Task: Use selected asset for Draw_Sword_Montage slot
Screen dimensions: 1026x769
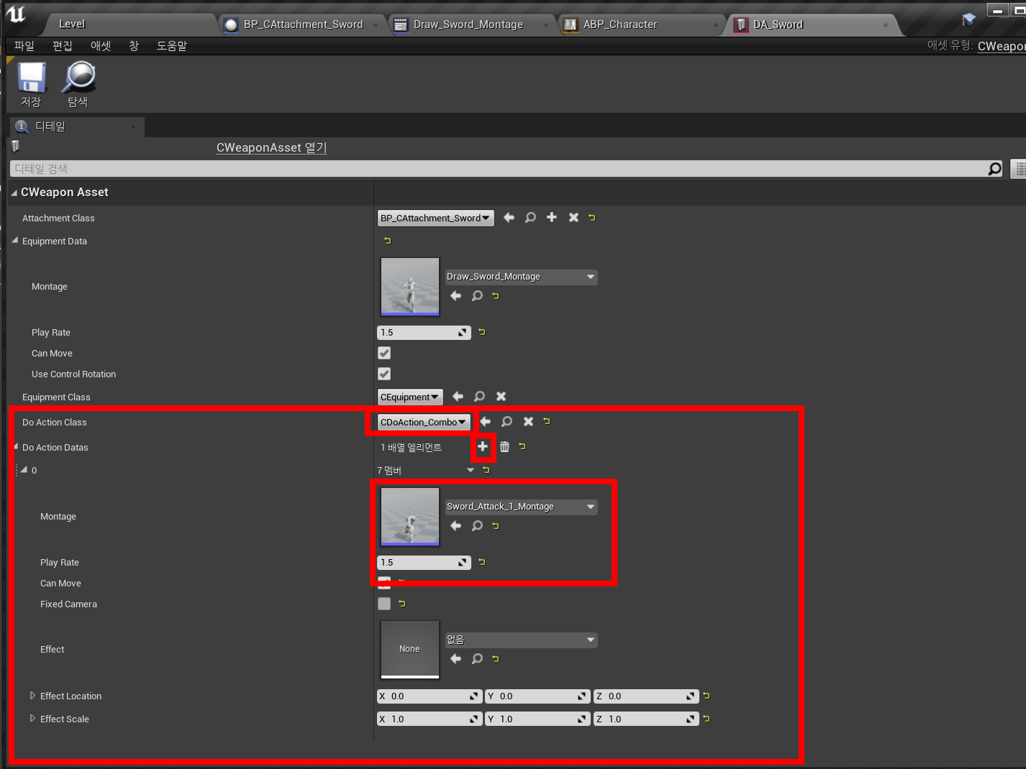Action: (455, 295)
